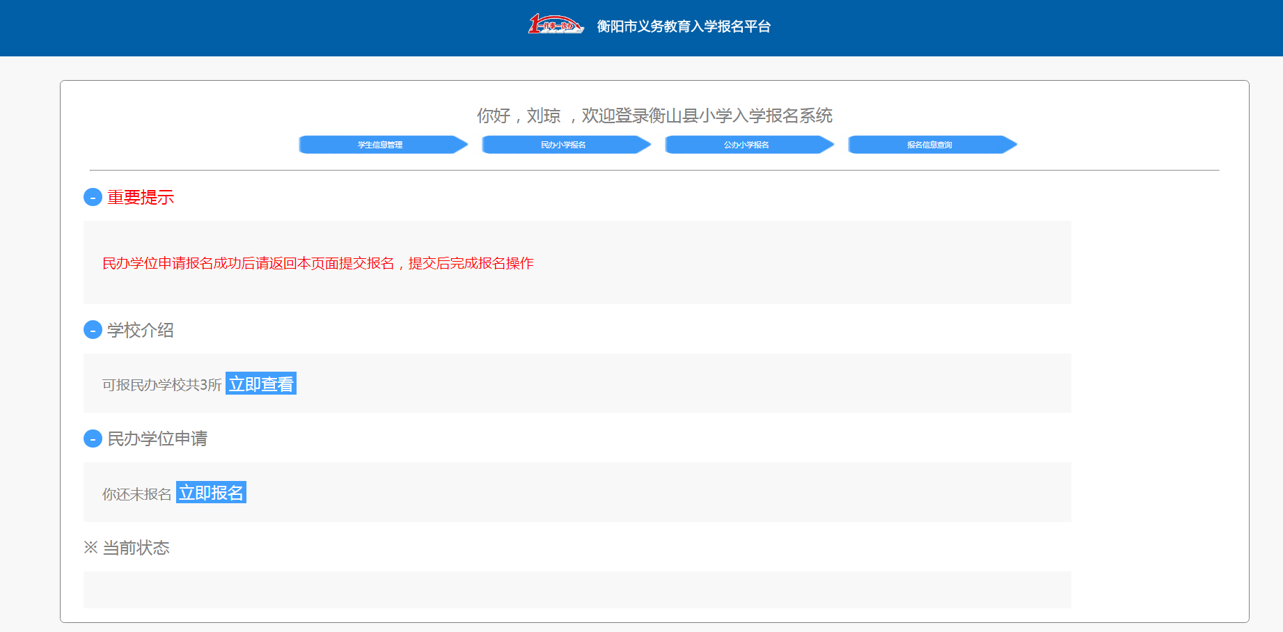Viewport: 1283px width, 632px height.
Task: Collapse 重要提示 using its blue minus icon
Action: 93,198
